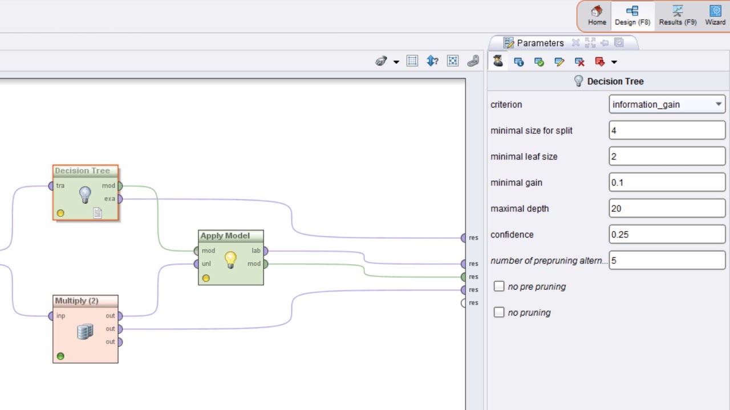This screenshot has width=730, height=410.
Task: Expand the breakpoint dropdown arrow
Action: [x=614, y=62]
